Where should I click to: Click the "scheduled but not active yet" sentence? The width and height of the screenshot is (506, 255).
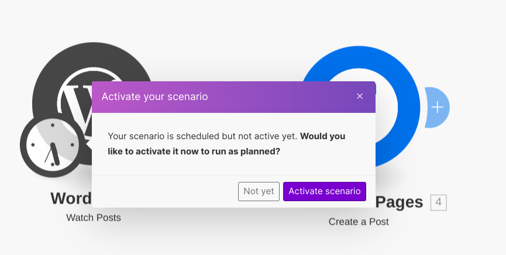(203, 136)
